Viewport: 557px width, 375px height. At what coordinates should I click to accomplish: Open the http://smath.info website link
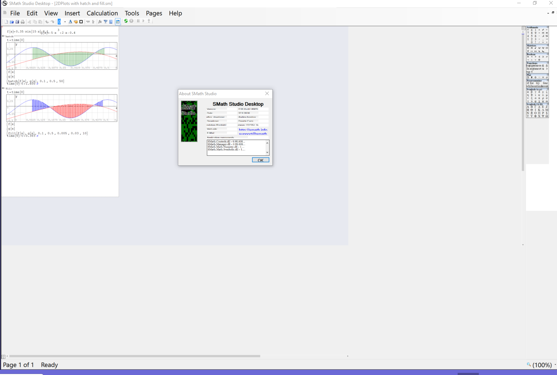[x=253, y=130]
